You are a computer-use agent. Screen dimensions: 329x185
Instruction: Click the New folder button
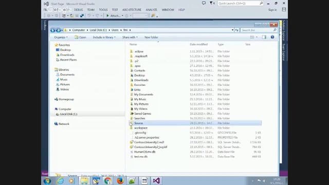(151, 37)
